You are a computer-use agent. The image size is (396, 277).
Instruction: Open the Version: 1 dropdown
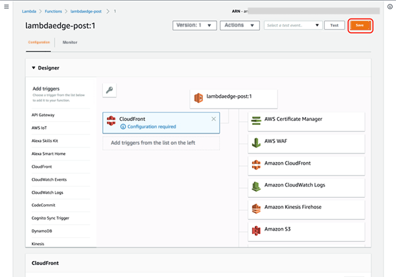tap(195, 25)
